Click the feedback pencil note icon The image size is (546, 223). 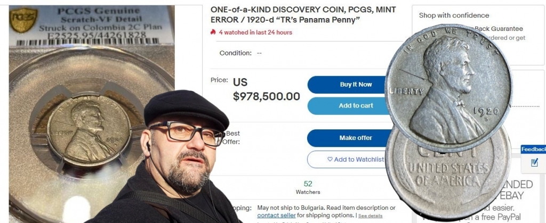(x=534, y=162)
